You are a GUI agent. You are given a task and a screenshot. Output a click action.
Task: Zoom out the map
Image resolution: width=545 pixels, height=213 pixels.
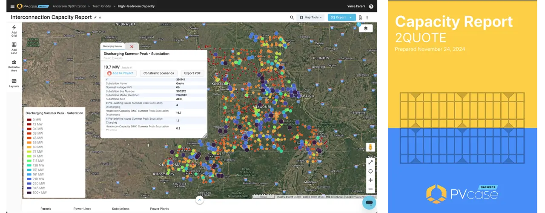click(370, 189)
